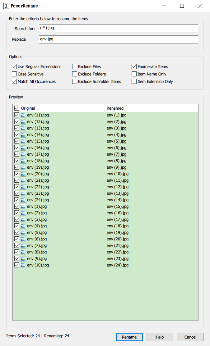Click the image file icon for env (17).jpg

pyautogui.click(x=23, y=154)
